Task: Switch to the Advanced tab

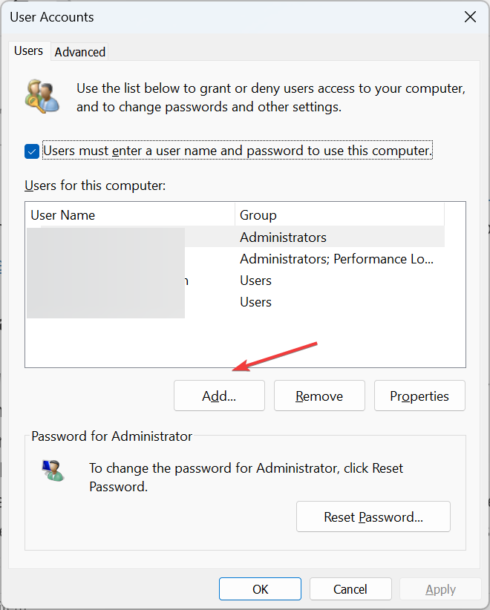Action: [79, 52]
